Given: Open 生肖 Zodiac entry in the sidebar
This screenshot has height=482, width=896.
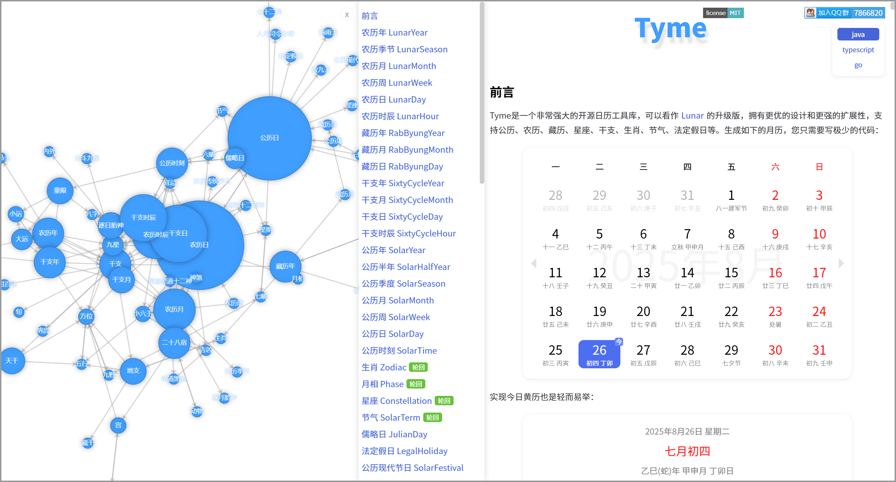Looking at the screenshot, I should 384,367.
